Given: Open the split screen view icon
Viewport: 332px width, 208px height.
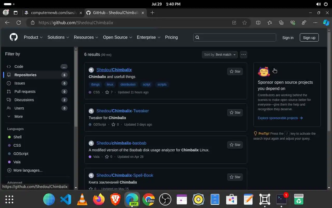Looking at the screenshot, I should pos(258,23).
